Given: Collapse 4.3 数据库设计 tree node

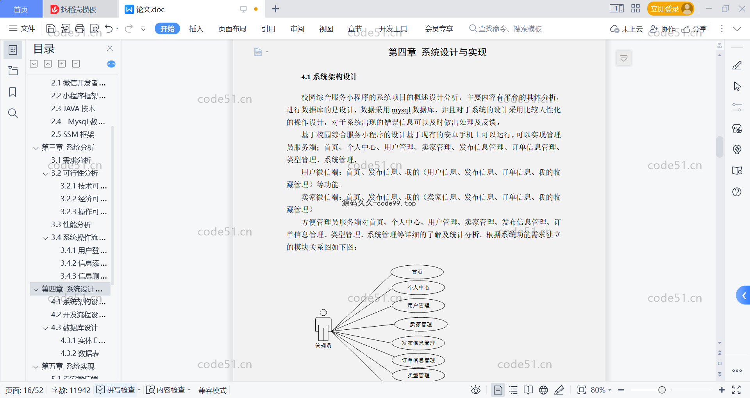Looking at the screenshot, I should coord(45,328).
